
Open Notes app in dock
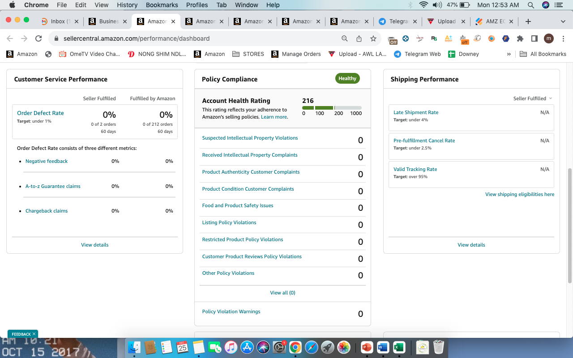[x=198, y=347]
